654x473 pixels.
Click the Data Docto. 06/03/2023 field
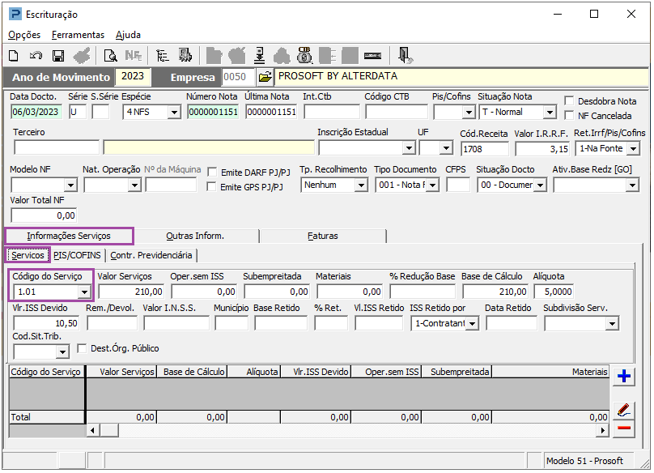36,112
